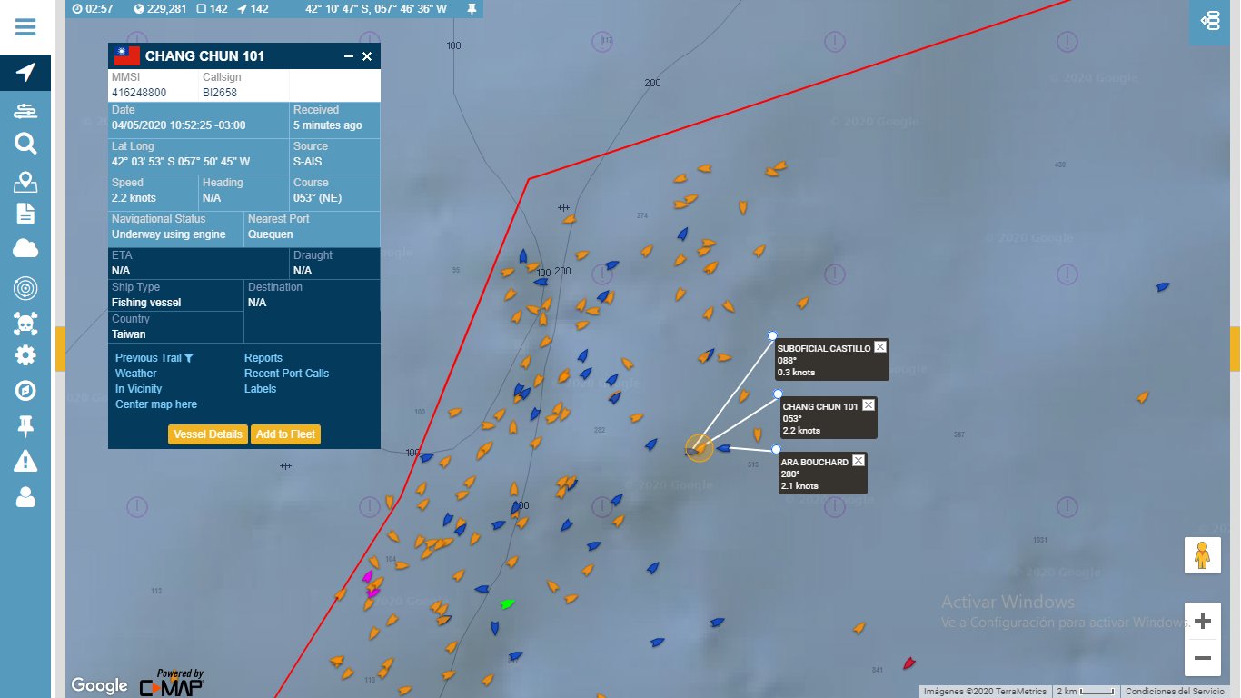
Task: Click the Add to Fleet button
Action: (286, 434)
